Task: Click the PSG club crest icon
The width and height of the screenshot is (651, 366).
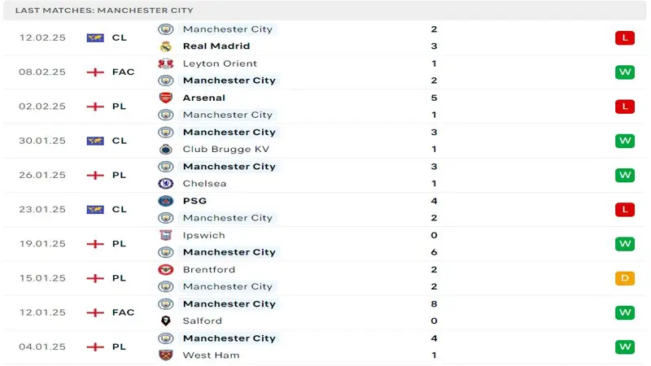Action: click(166, 201)
